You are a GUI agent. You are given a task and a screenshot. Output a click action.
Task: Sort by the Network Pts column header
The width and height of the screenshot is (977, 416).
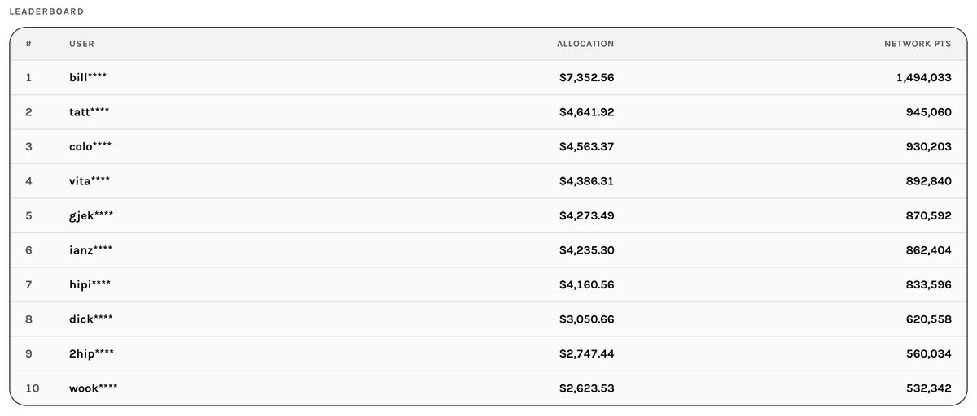pos(918,44)
